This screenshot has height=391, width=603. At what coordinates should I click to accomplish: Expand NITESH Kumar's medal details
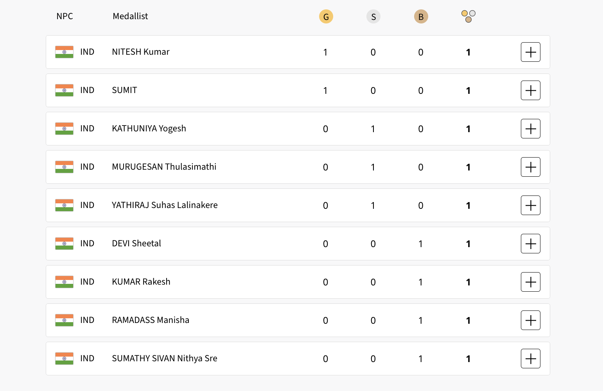tap(530, 52)
